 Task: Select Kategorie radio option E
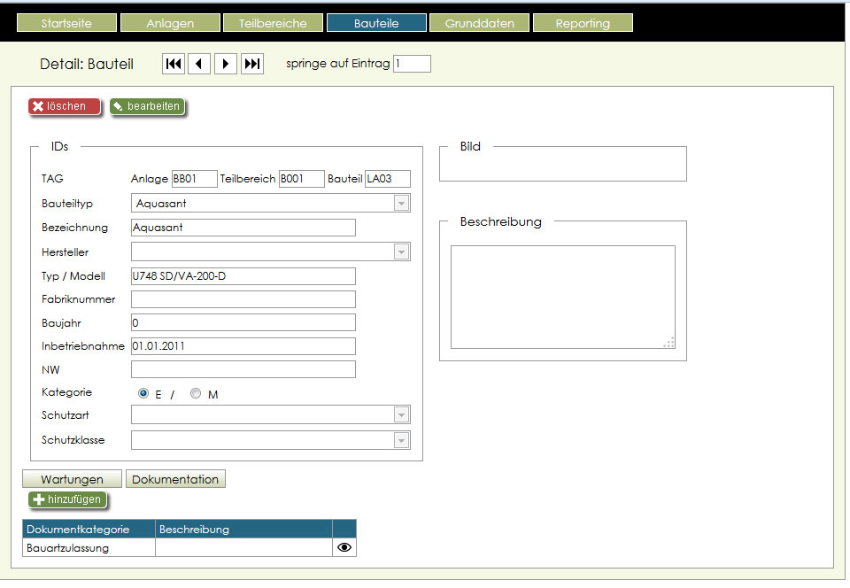click(x=143, y=394)
